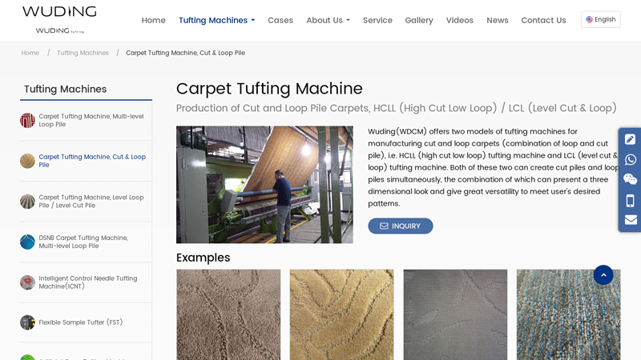The height and width of the screenshot is (360, 641).
Task: Open the tufting machine factory photo
Action: (x=264, y=185)
